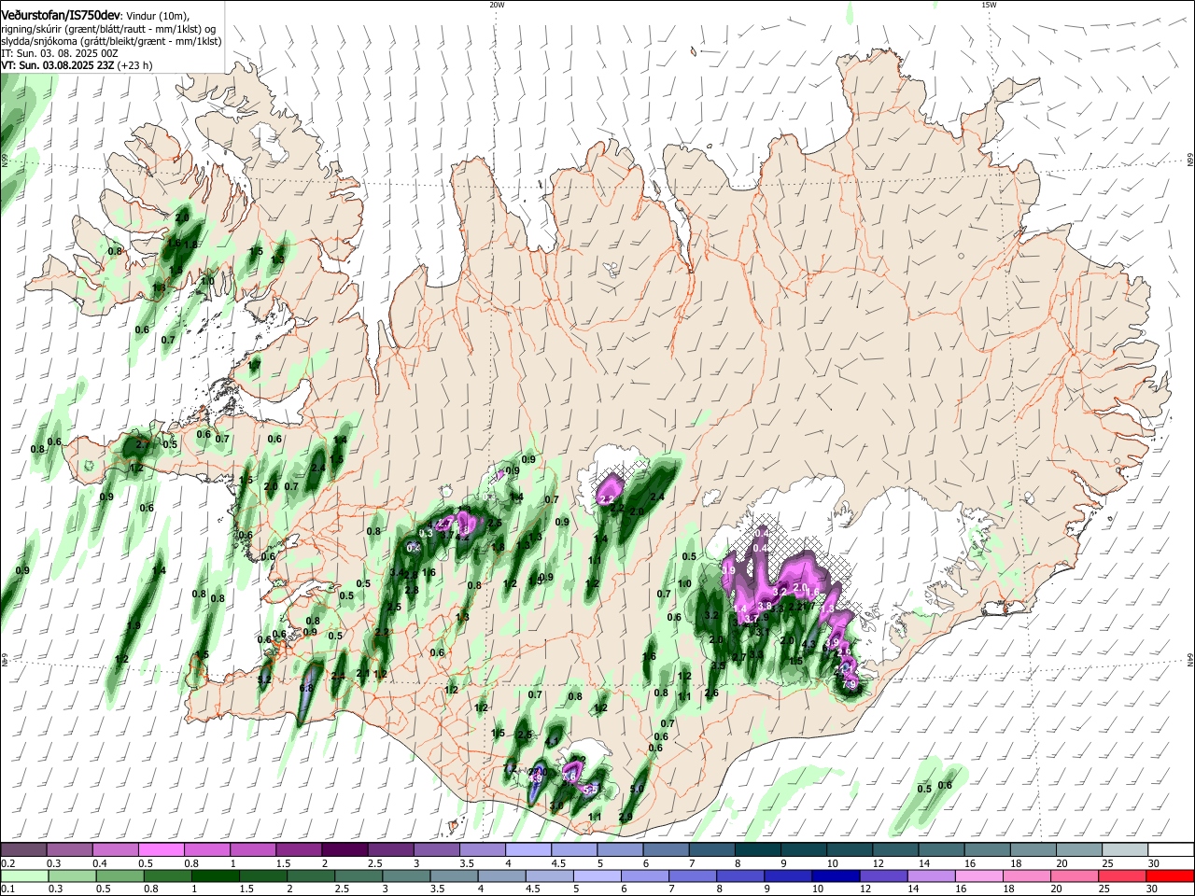Click the 7.2 precipitation value on south coast
Viewport: 1195px width, 896px height.
(x=509, y=768)
